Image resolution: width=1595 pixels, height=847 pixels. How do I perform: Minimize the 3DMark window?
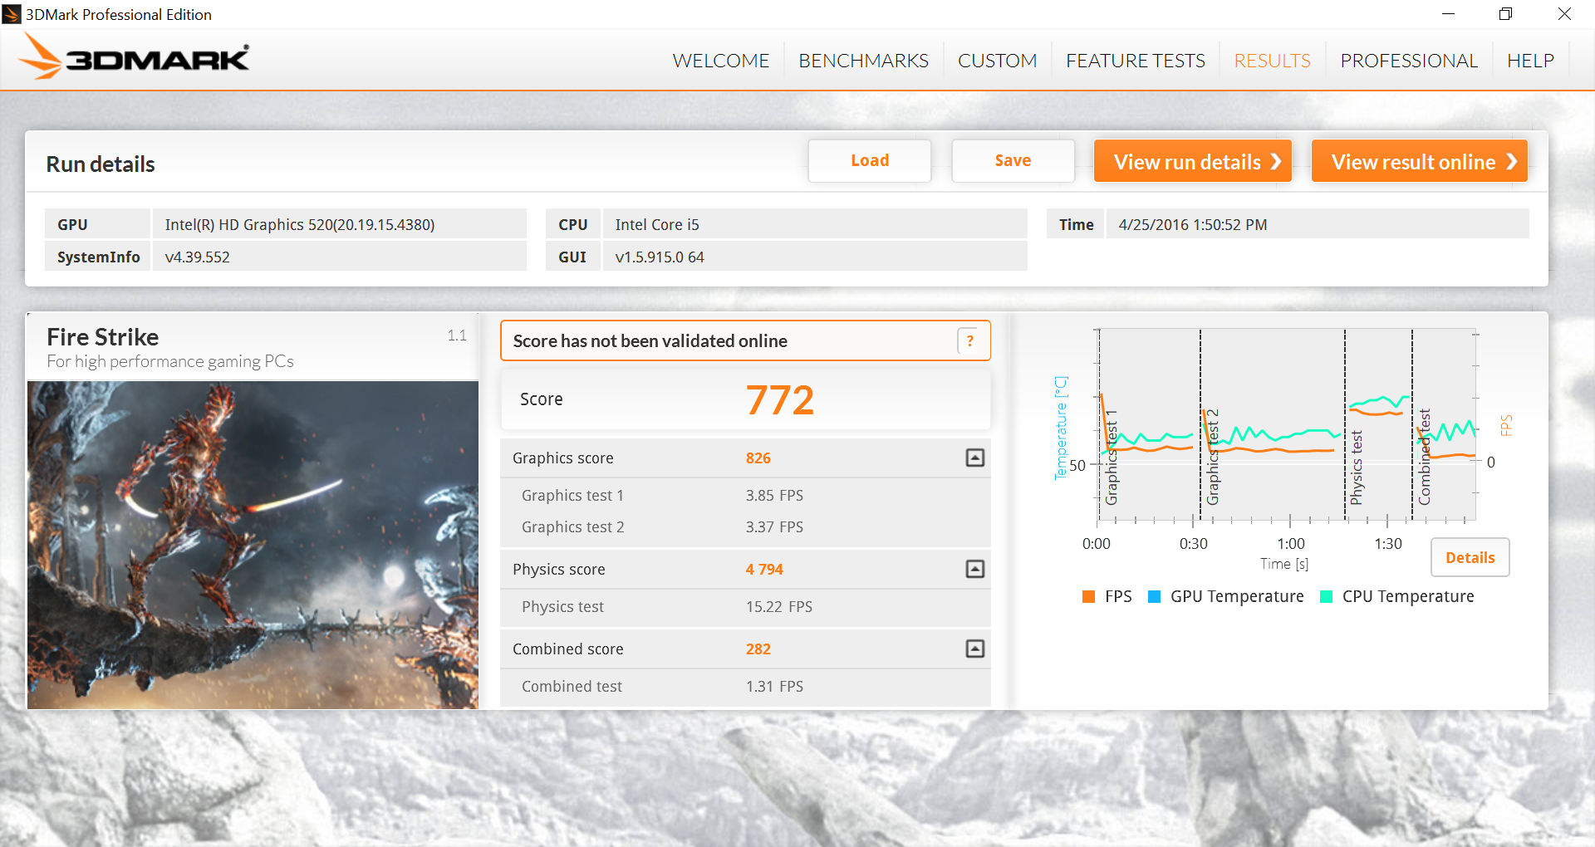1448,14
